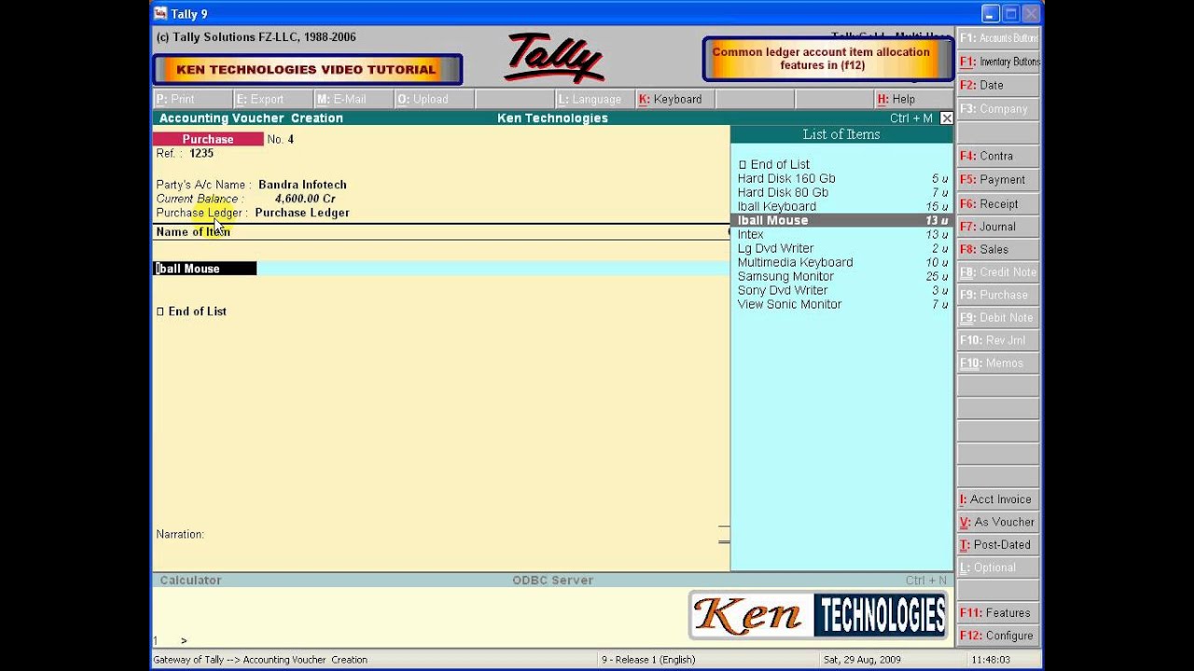Select End of List in List of Items
The width and height of the screenshot is (1194, 671).
point(841,165)
